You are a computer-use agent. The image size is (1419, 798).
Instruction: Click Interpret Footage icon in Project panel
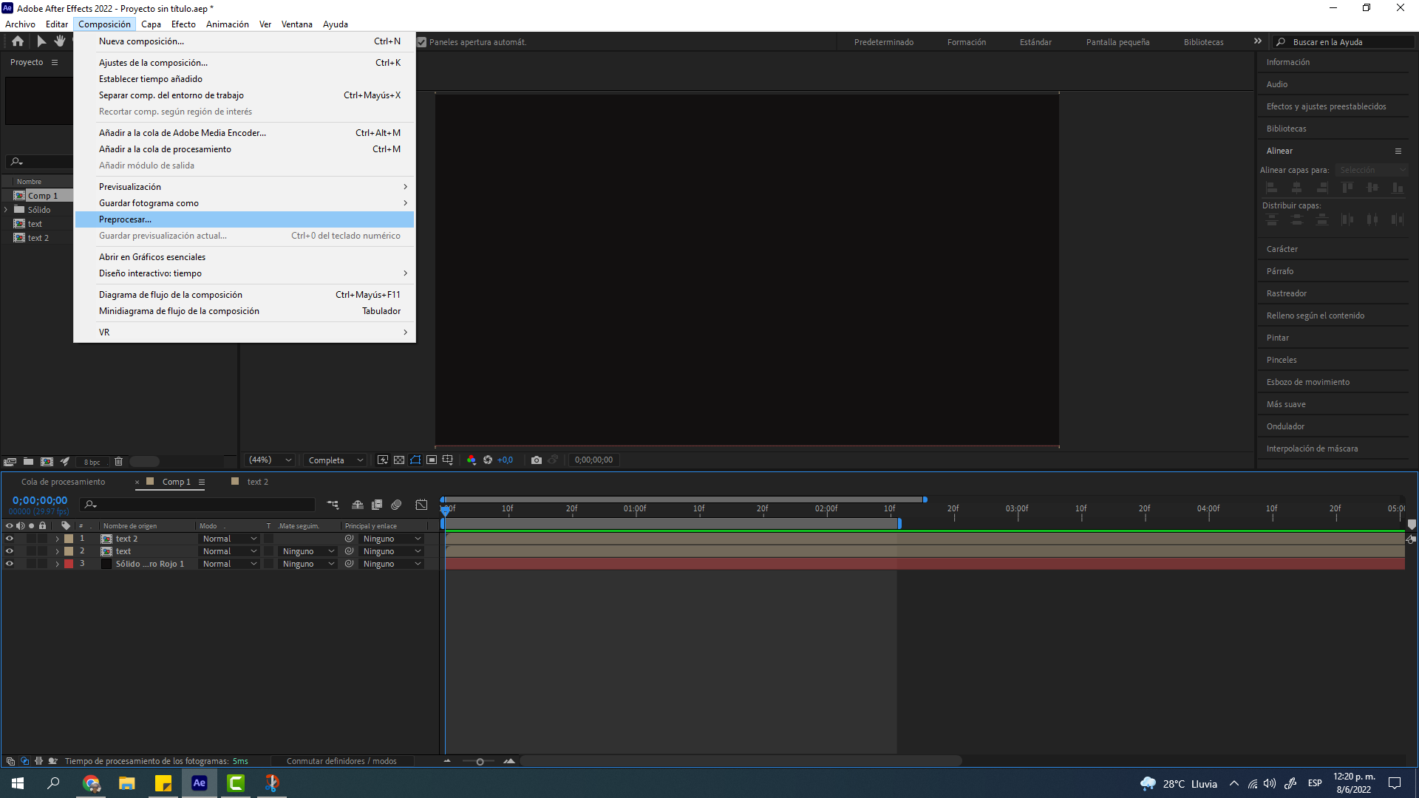[x=10, y=462]
